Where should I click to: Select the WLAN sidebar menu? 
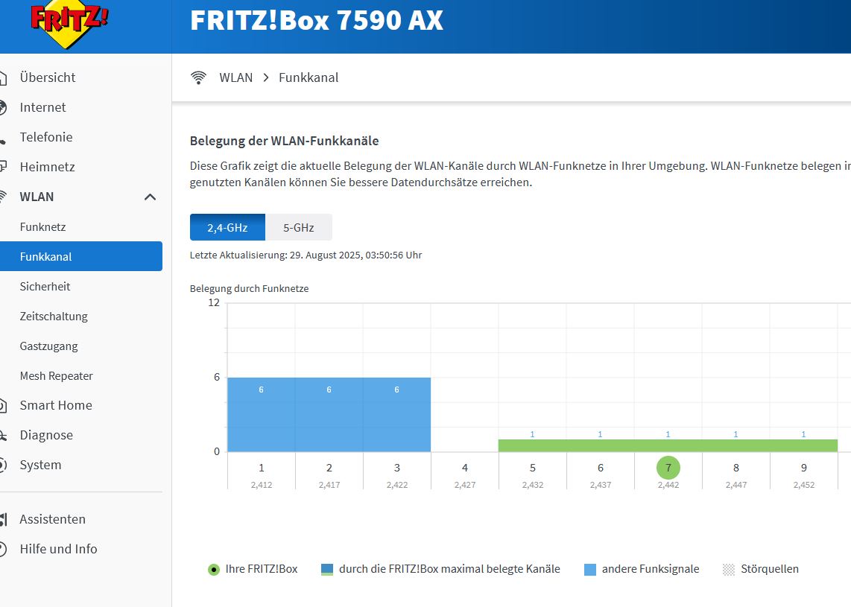click(x=37, y=197)
